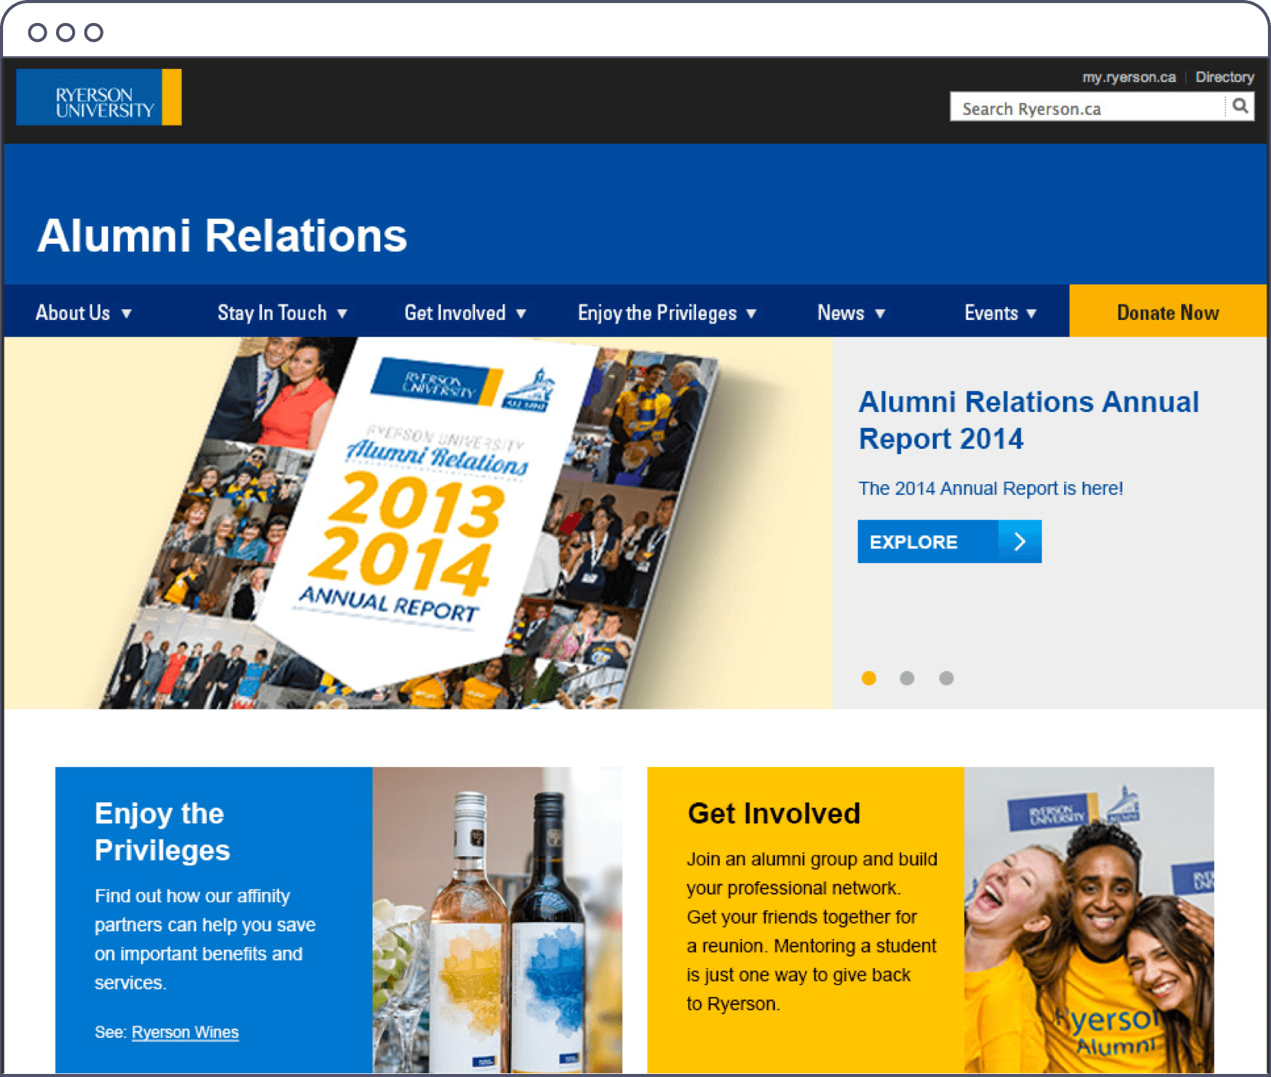Image resolution: width=1271 pixels, height=1077 pixels.
Task: Click the annual report cover image
Action: click(418, 523)
